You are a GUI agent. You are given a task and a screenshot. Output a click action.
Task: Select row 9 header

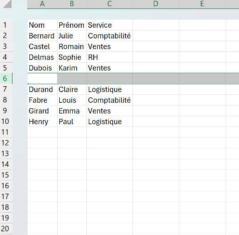[6, 111]
